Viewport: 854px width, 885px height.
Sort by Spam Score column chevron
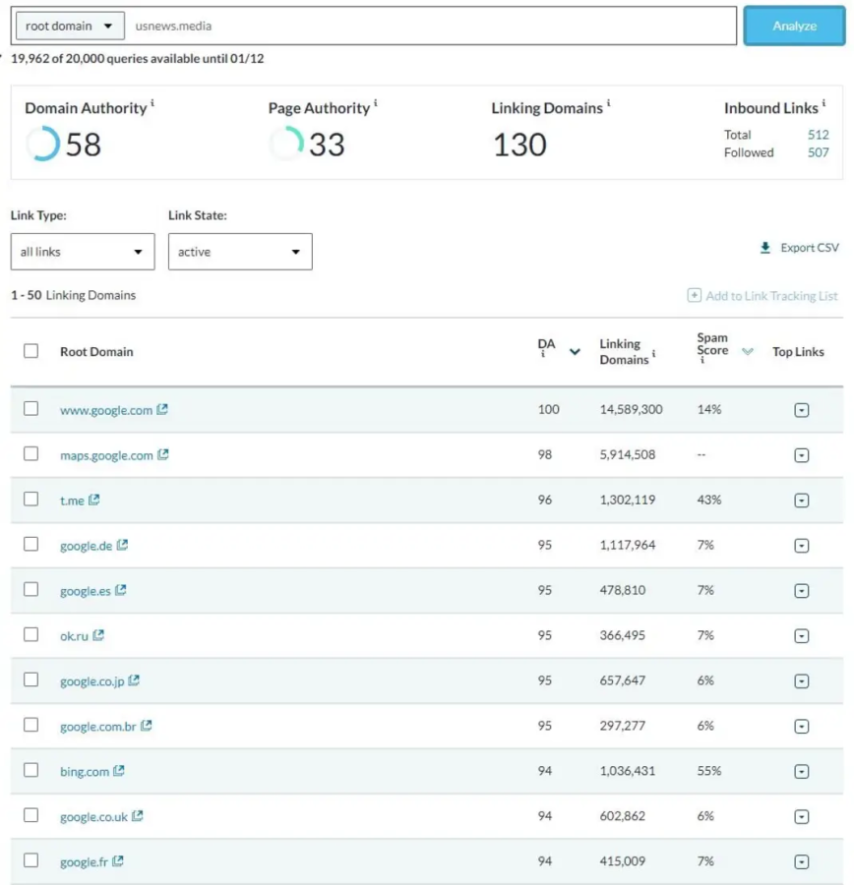tap(748, 352)
